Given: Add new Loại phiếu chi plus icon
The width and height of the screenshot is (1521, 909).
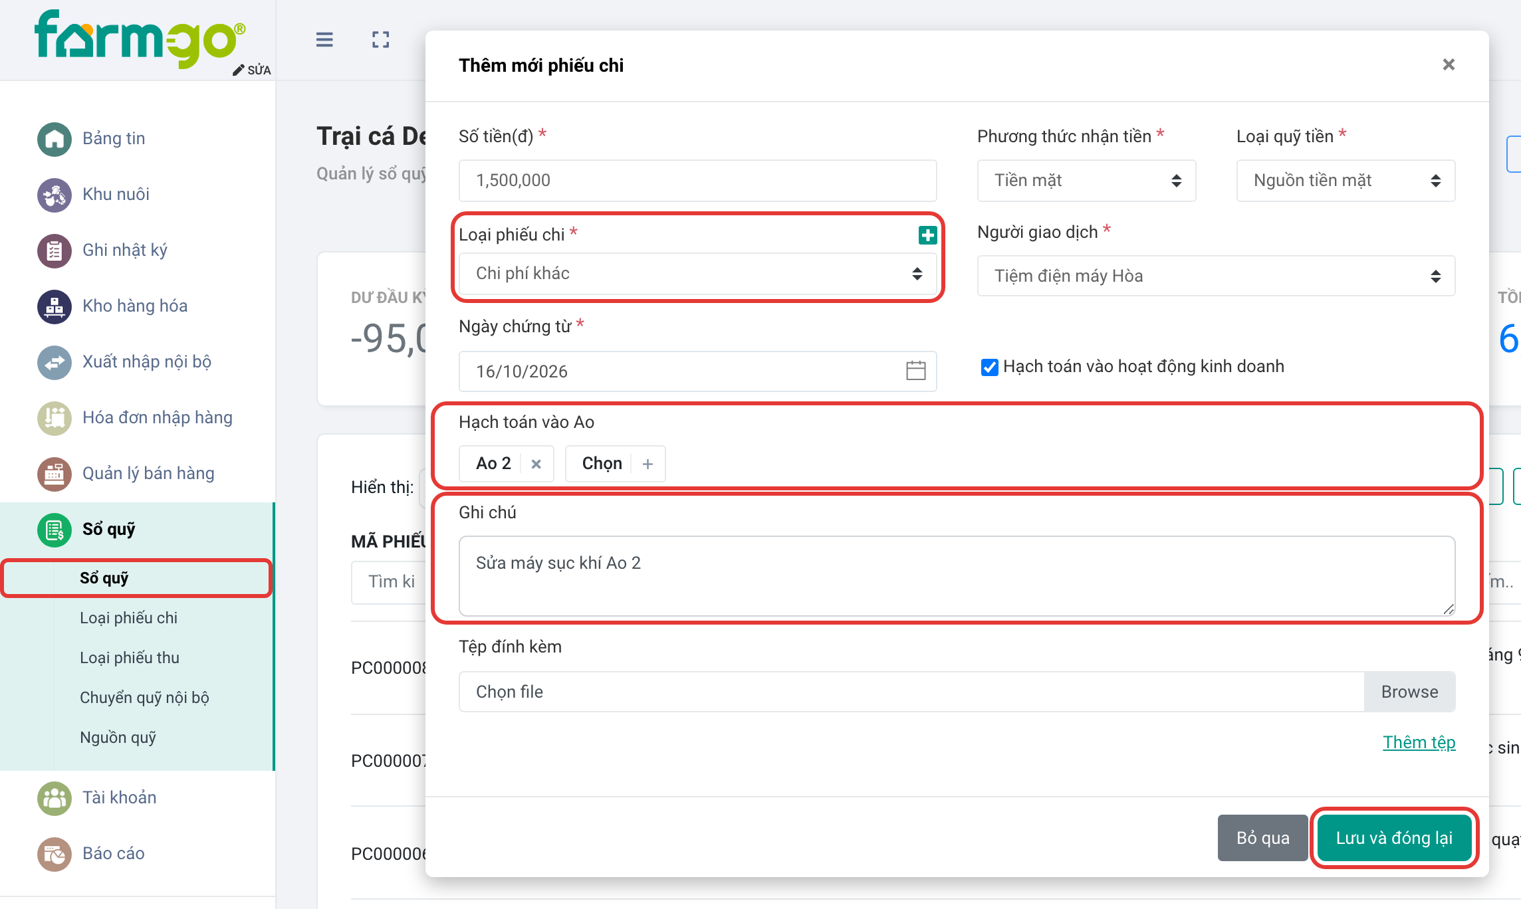Looking at the screenshot, I should pyautogui.click(x=927, y=235).
